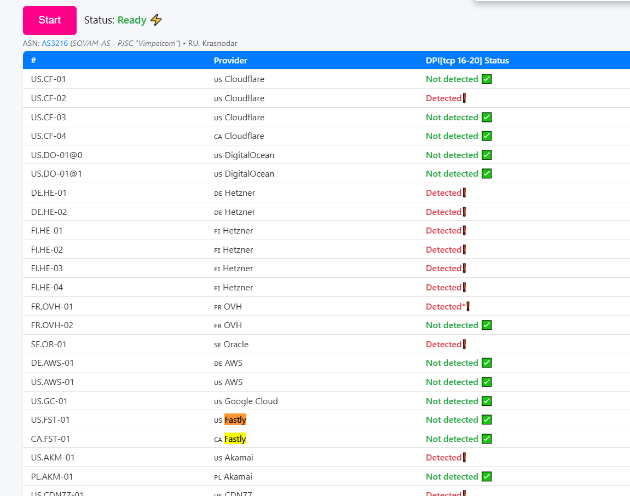This screenshot has width=630, height=496.
Task: Click the 'DPI[tcp 16-20] Status' column header
Action: tap(467, 61)
